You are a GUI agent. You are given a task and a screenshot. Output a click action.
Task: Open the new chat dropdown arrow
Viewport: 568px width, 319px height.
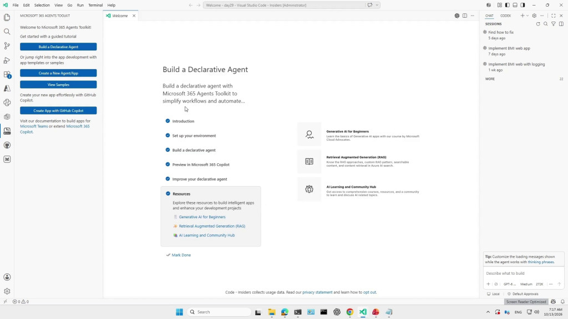[528, 16]
